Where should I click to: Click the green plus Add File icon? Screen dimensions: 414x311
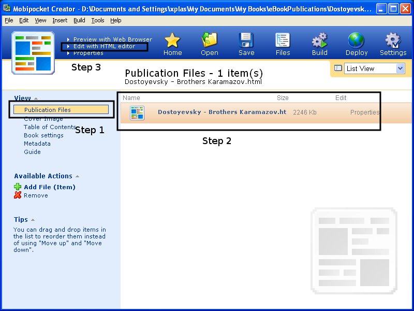click(x=18, y=187)
